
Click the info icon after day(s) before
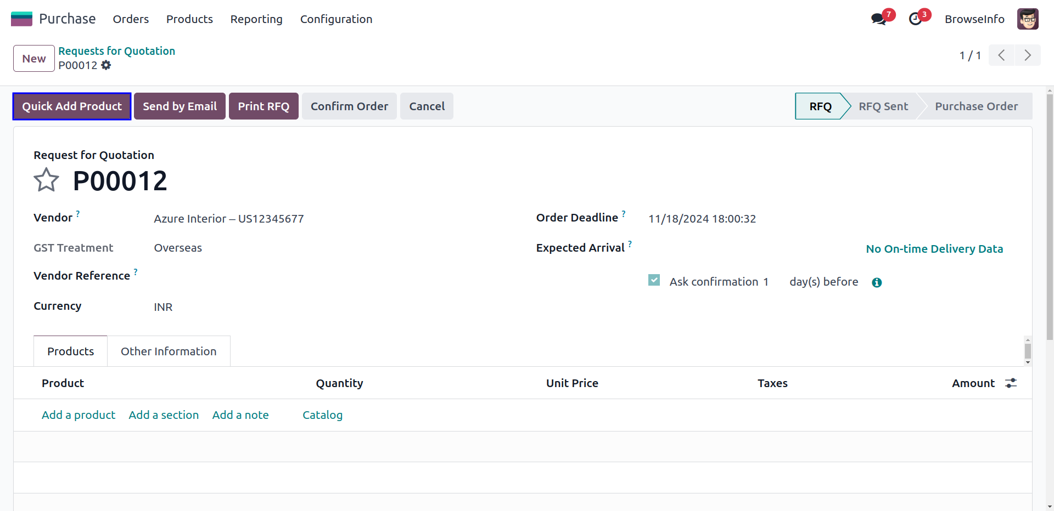coord(877,282)
